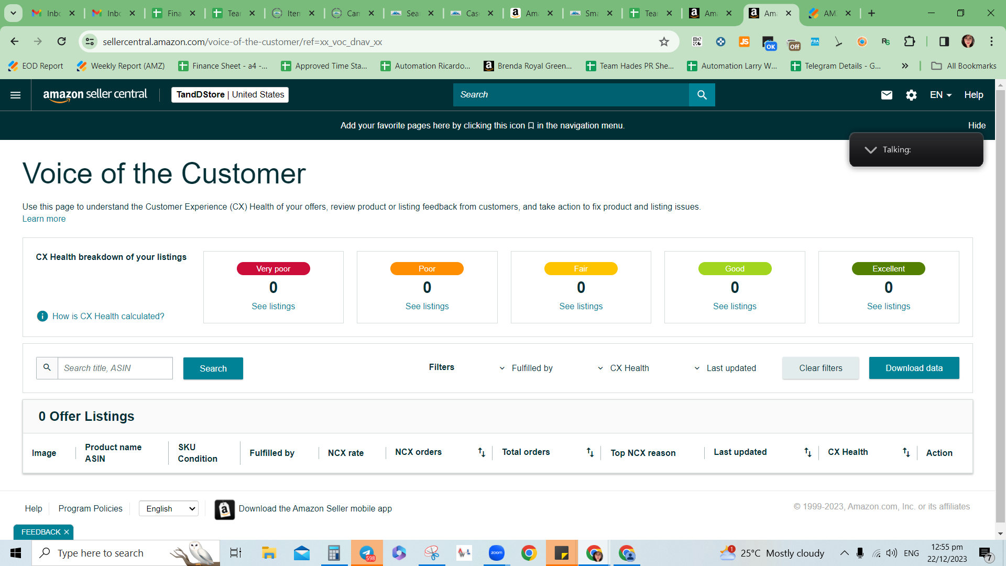The height and width of the screenshot is (566, 1006).
Task: Open the settings gear icon
Action: 911,95
